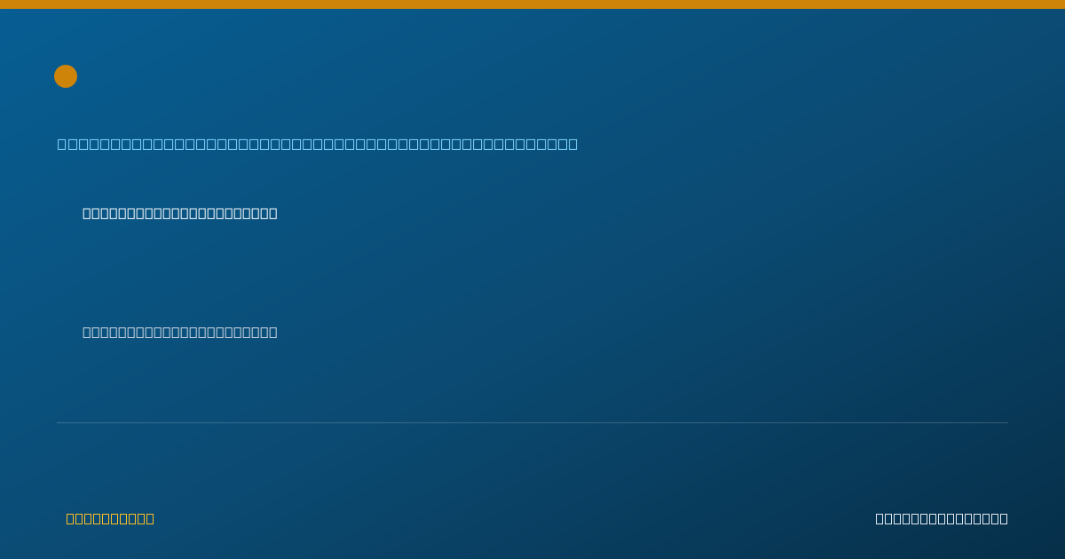Click the orange circle bullet icon
Image resolution: width=1065 pixels, height=559 pixels.
(66, 76)
